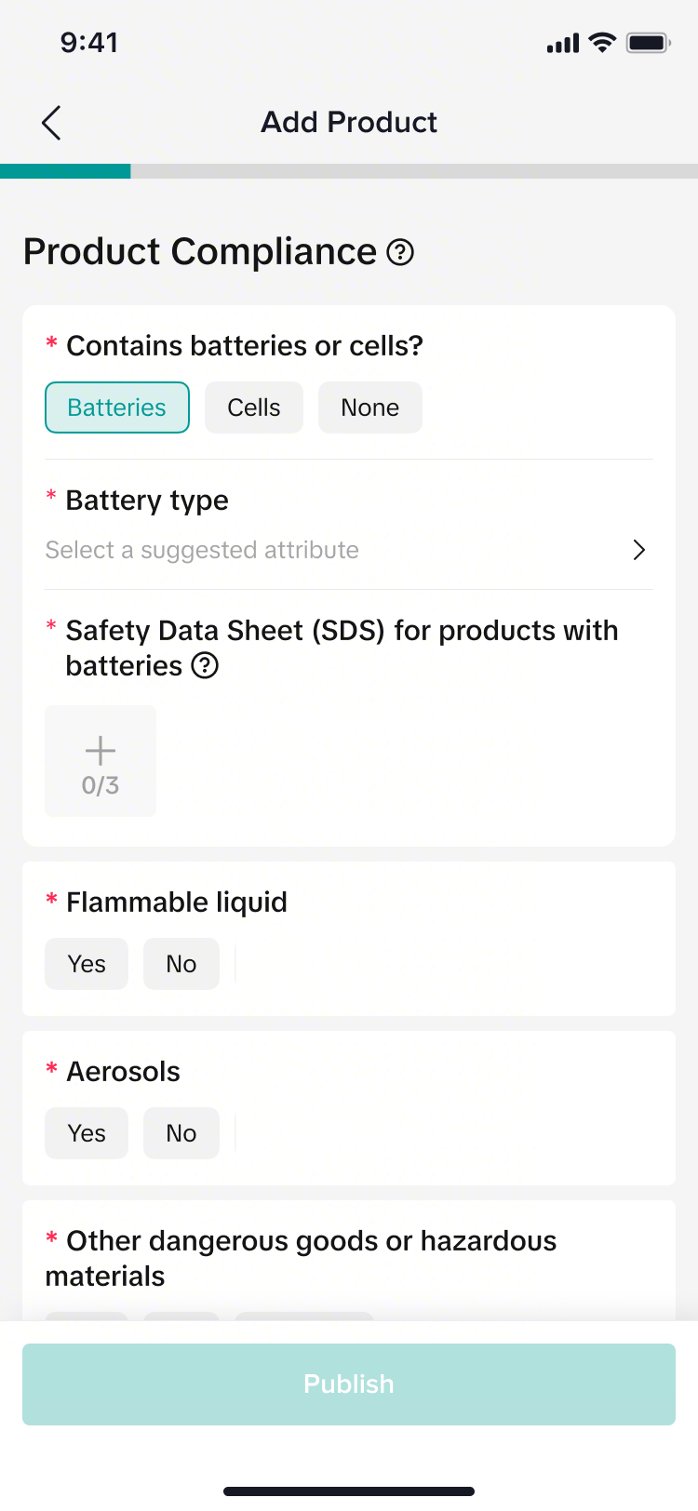Open 'Select a suggested attribute' field
The image size is (698, 1511).
pyautogui.click(x=202, y=550)
